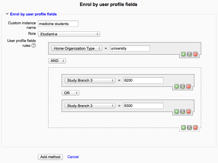The image size is (218, 163).
Task: Add rule after Home Organization Type row
Action: 183,54
